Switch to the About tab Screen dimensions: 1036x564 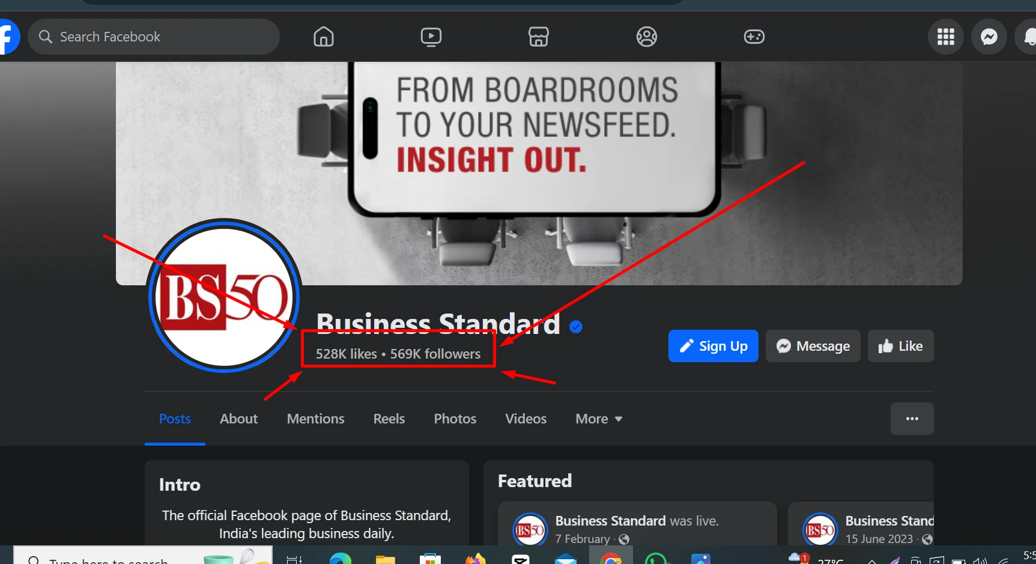tap(238, 419)
